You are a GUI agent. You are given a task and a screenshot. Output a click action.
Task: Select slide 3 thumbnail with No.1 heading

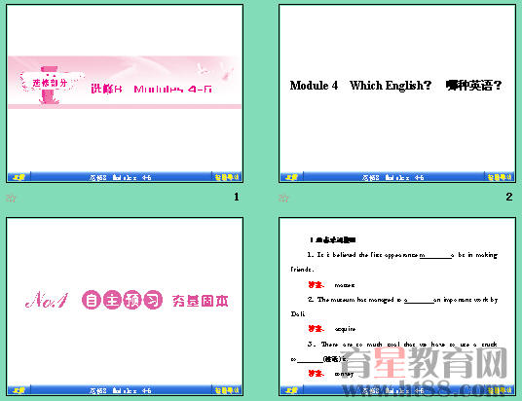(125, 307)
